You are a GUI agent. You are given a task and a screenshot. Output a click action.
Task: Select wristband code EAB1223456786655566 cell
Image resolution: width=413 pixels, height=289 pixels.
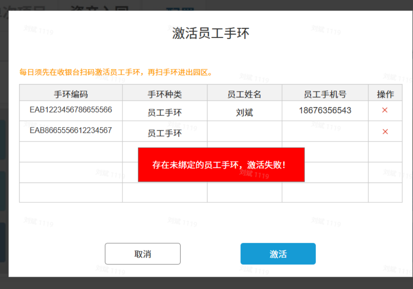click(x=71, y=110)
